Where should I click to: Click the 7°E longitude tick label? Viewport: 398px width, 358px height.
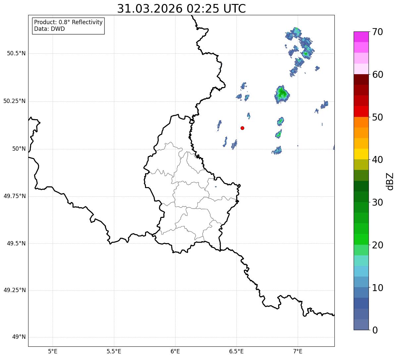[x=298, y=351]
